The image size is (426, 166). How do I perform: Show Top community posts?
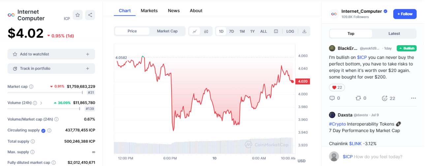pyautogui.click(x=351, y=34)
